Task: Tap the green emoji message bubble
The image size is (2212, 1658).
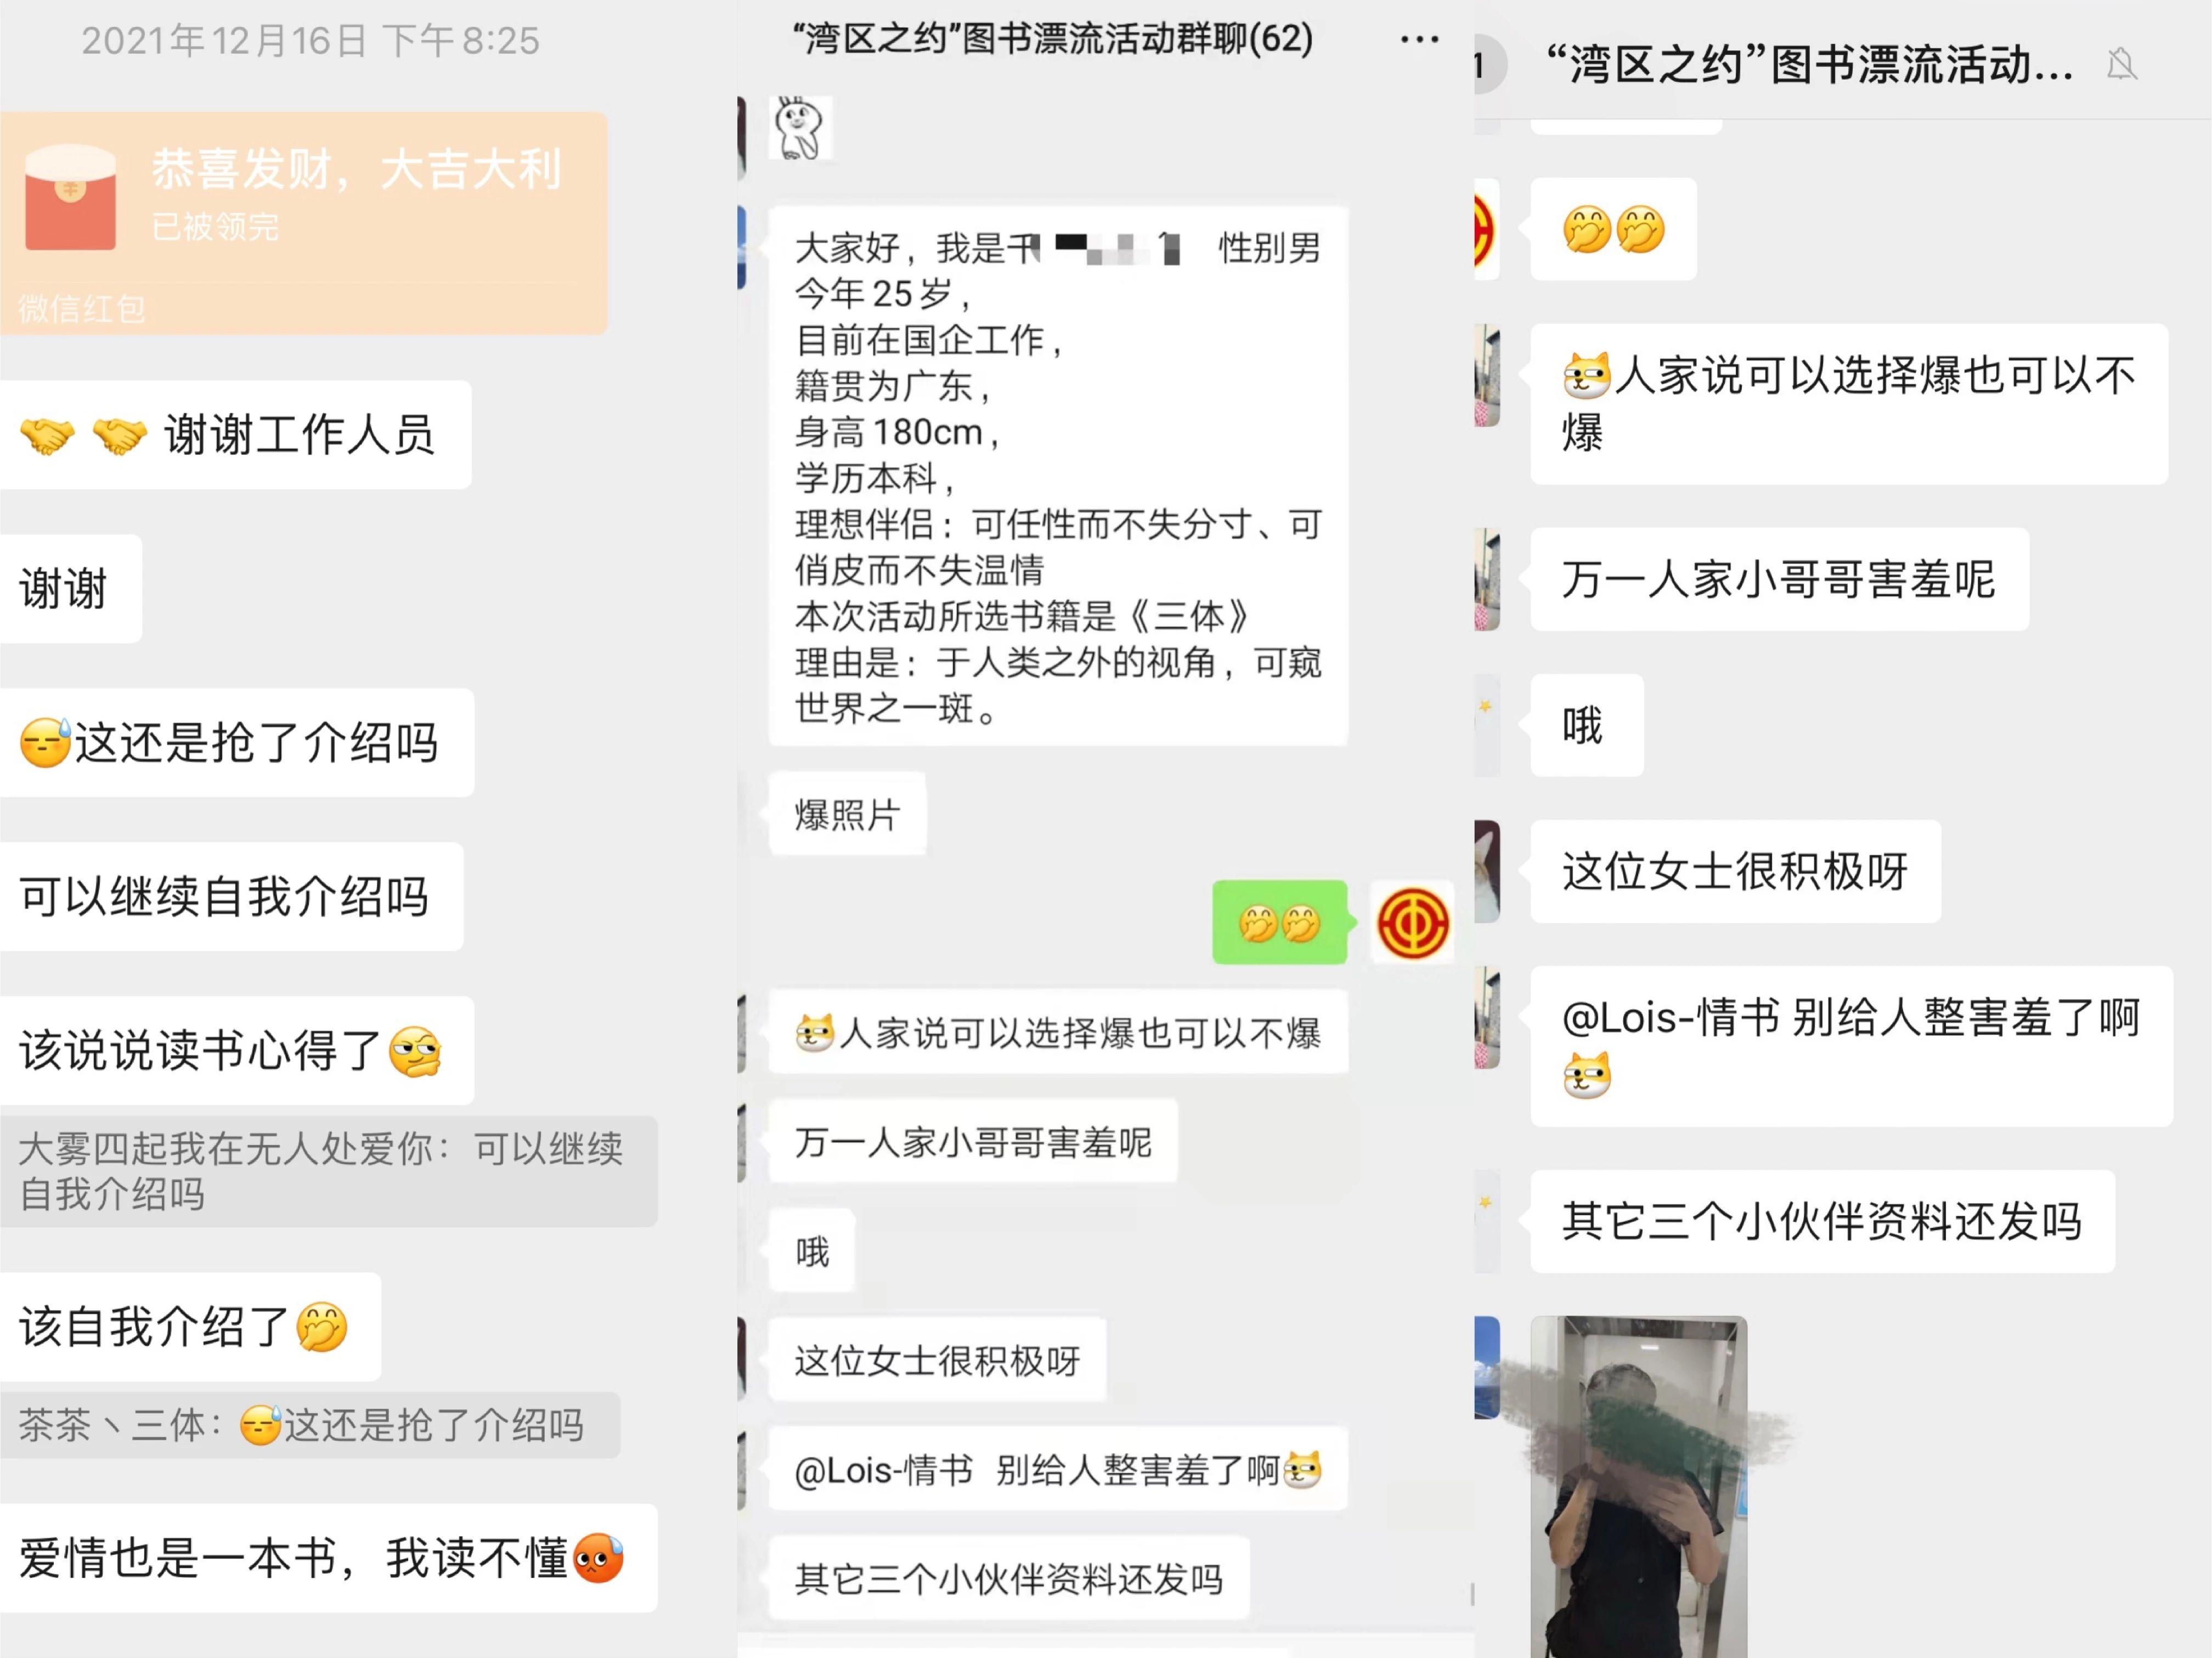Action: click(1280, 922)
